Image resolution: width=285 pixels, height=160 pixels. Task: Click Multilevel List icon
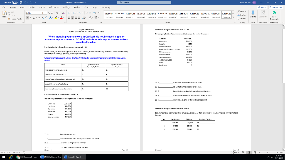click(80, 13)
